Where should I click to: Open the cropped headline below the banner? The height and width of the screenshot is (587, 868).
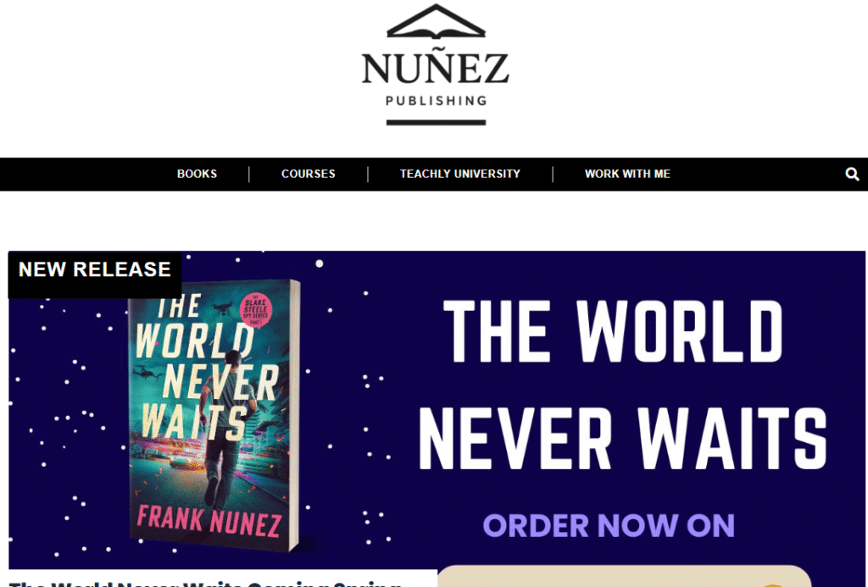(206, 583)
